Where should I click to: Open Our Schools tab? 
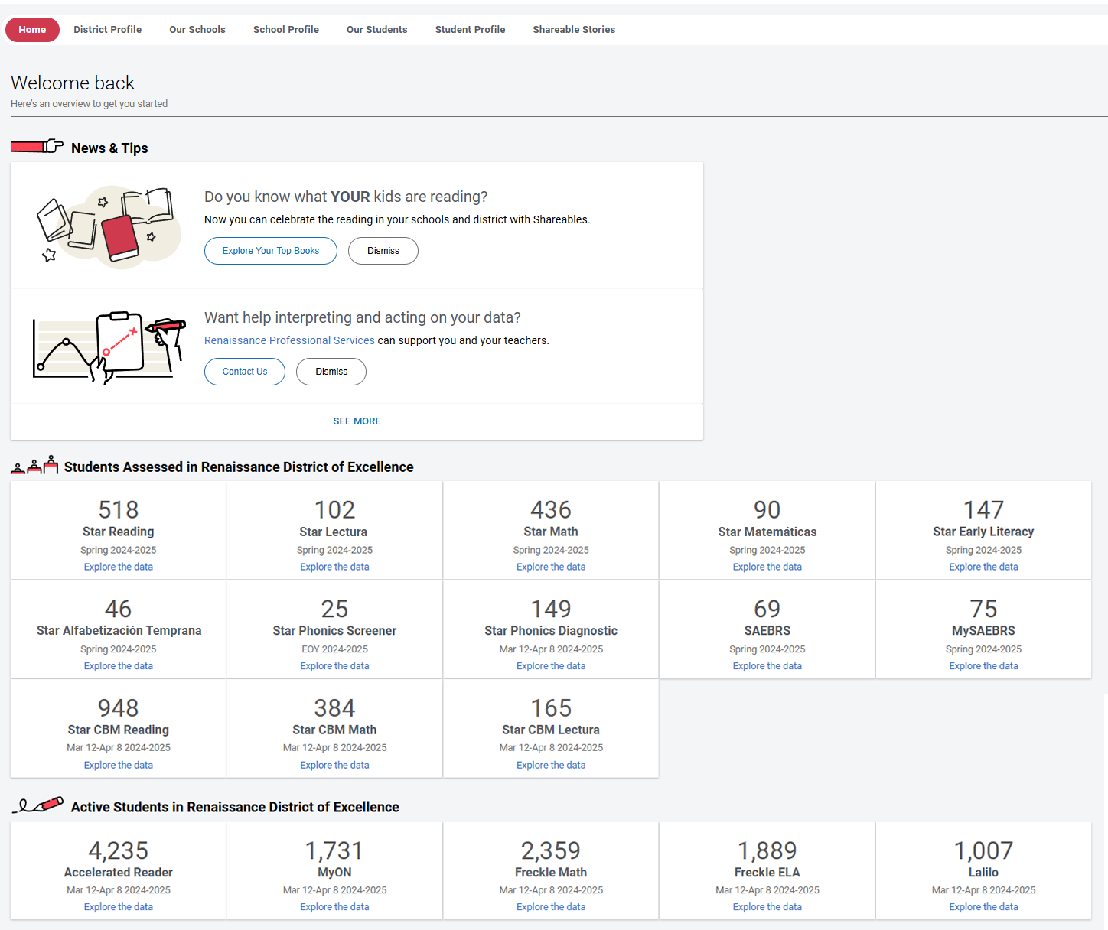pyautogui.click(x=197, y=30)
